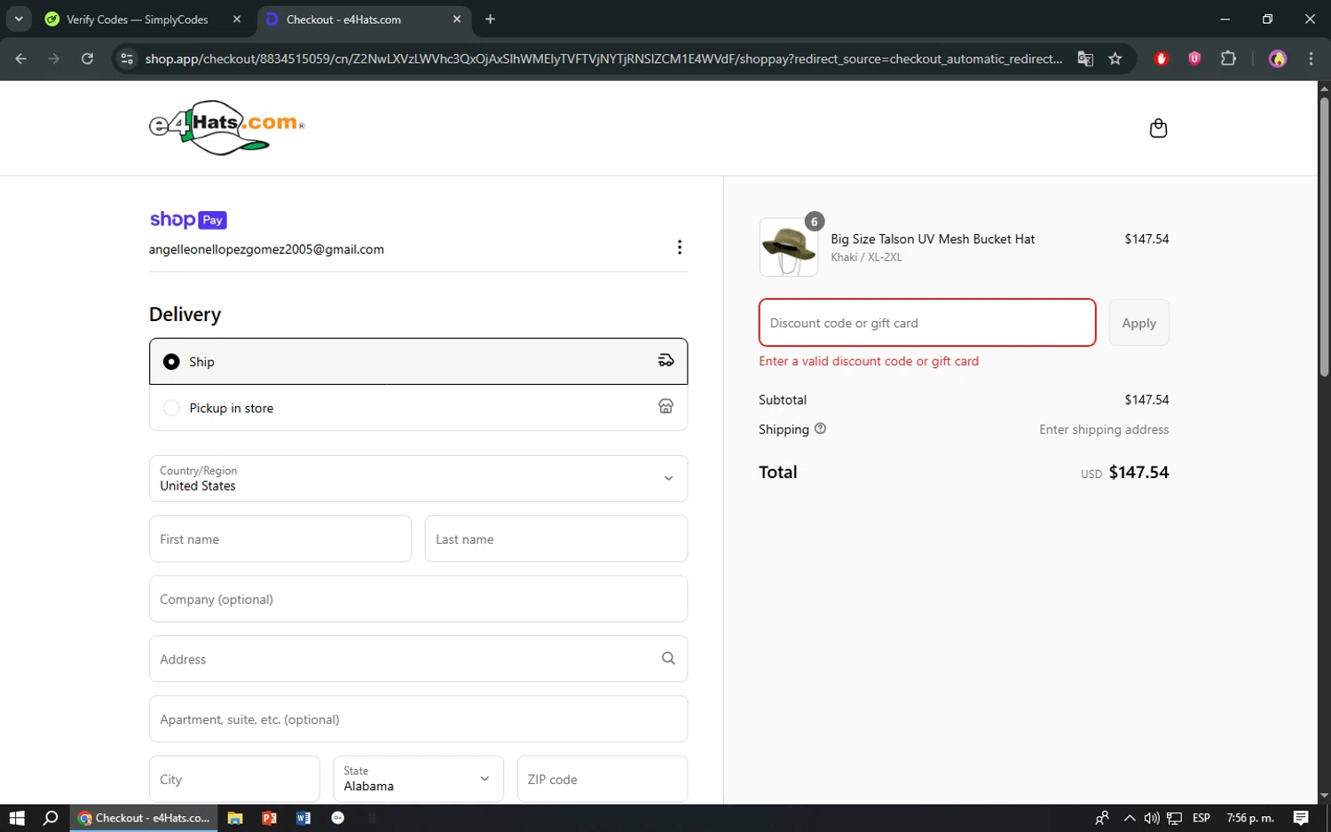Open the Windows Start menu
This screenshot has height=832, width=1331.
(x=17, y=818)
